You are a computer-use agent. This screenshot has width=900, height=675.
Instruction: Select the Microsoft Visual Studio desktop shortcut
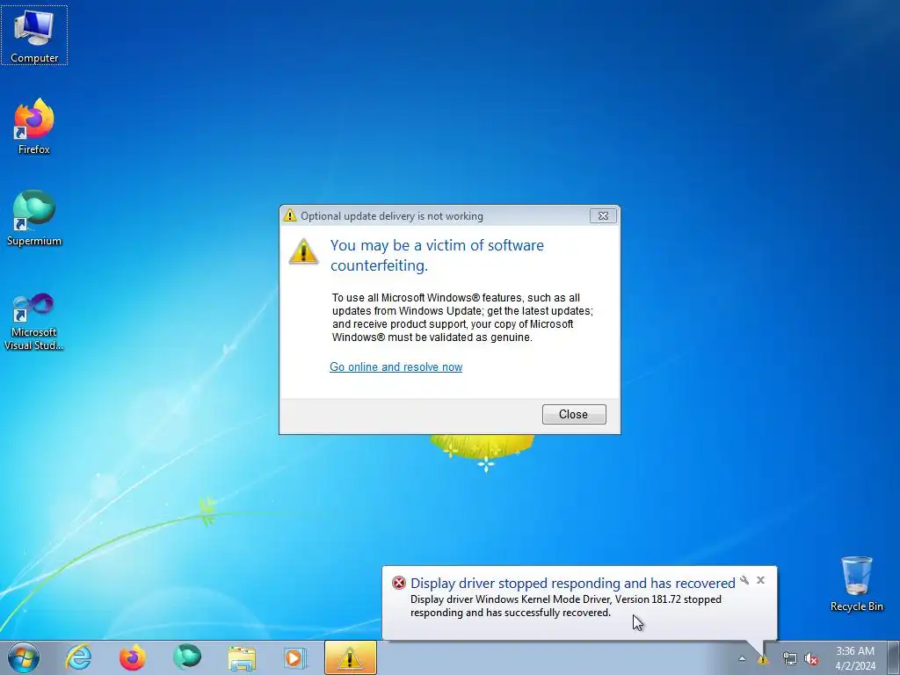[34, 322]
